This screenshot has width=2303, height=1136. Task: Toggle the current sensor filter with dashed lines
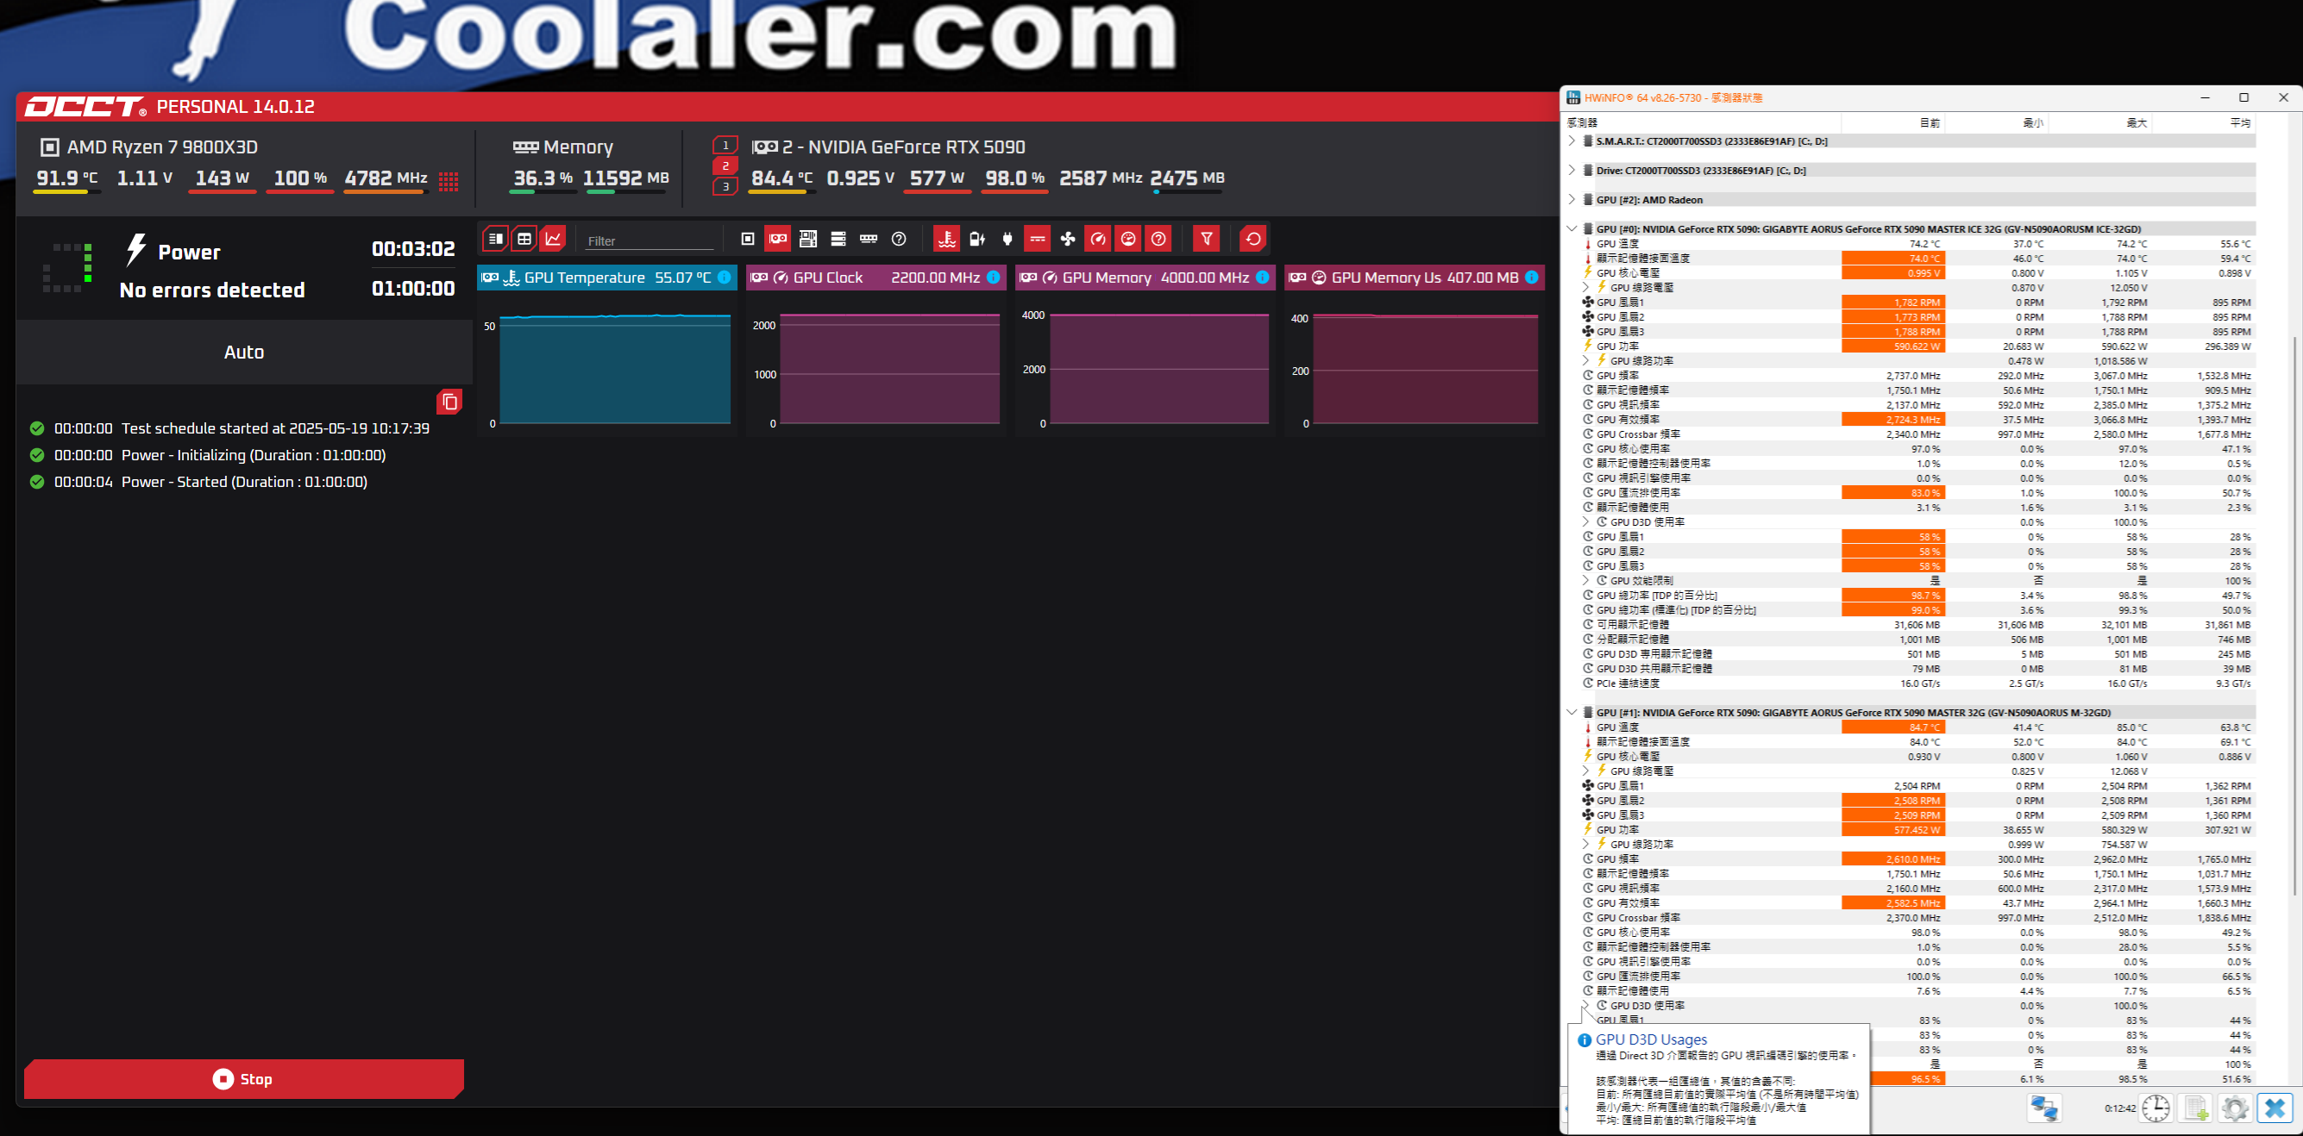1037,239
